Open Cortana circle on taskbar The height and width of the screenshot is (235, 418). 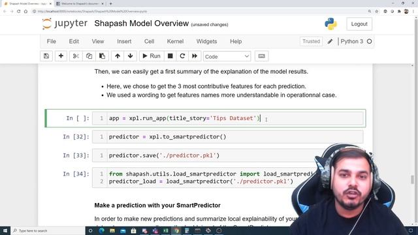click(91, 230)
